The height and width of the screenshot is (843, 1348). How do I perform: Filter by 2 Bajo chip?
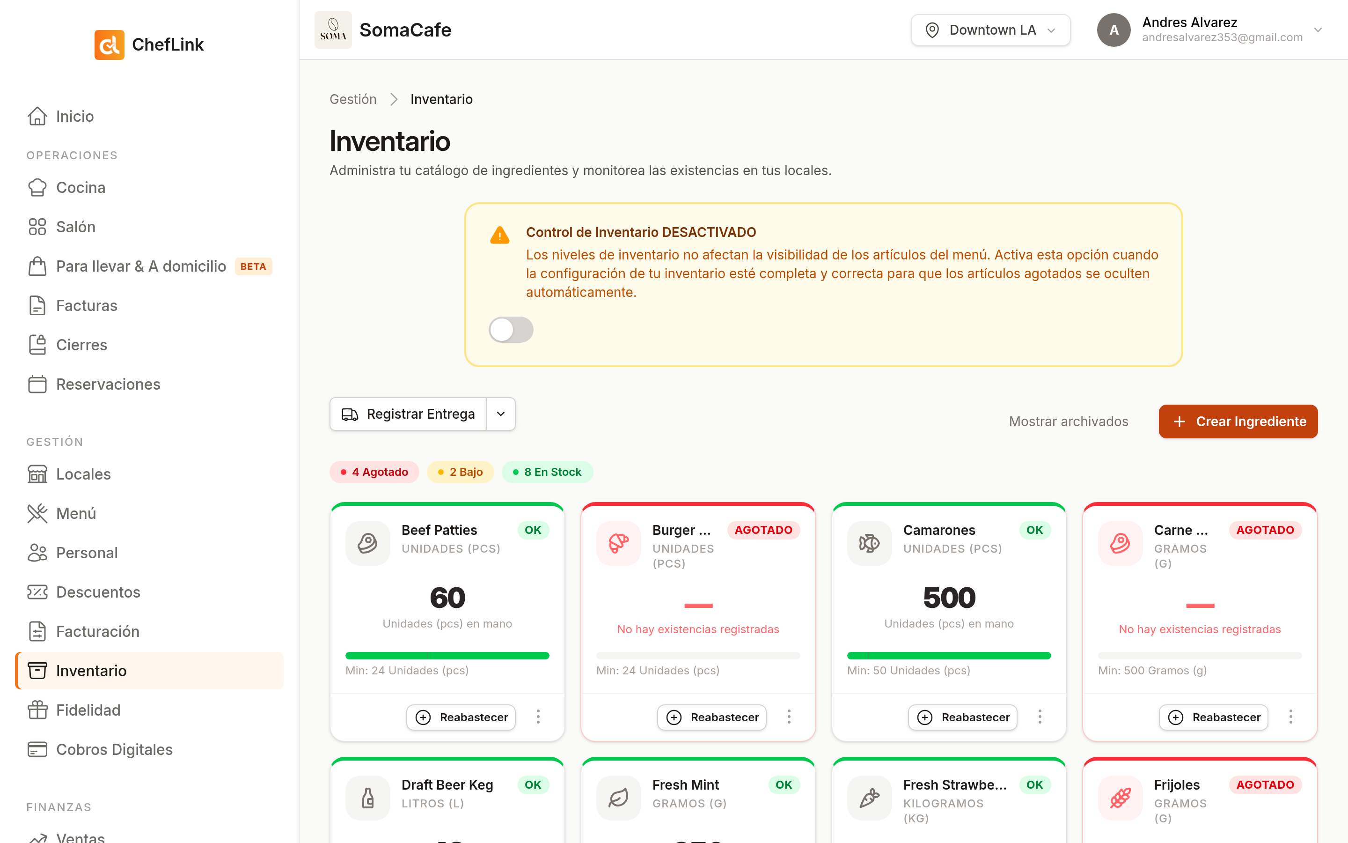click(x=460, y=472)
